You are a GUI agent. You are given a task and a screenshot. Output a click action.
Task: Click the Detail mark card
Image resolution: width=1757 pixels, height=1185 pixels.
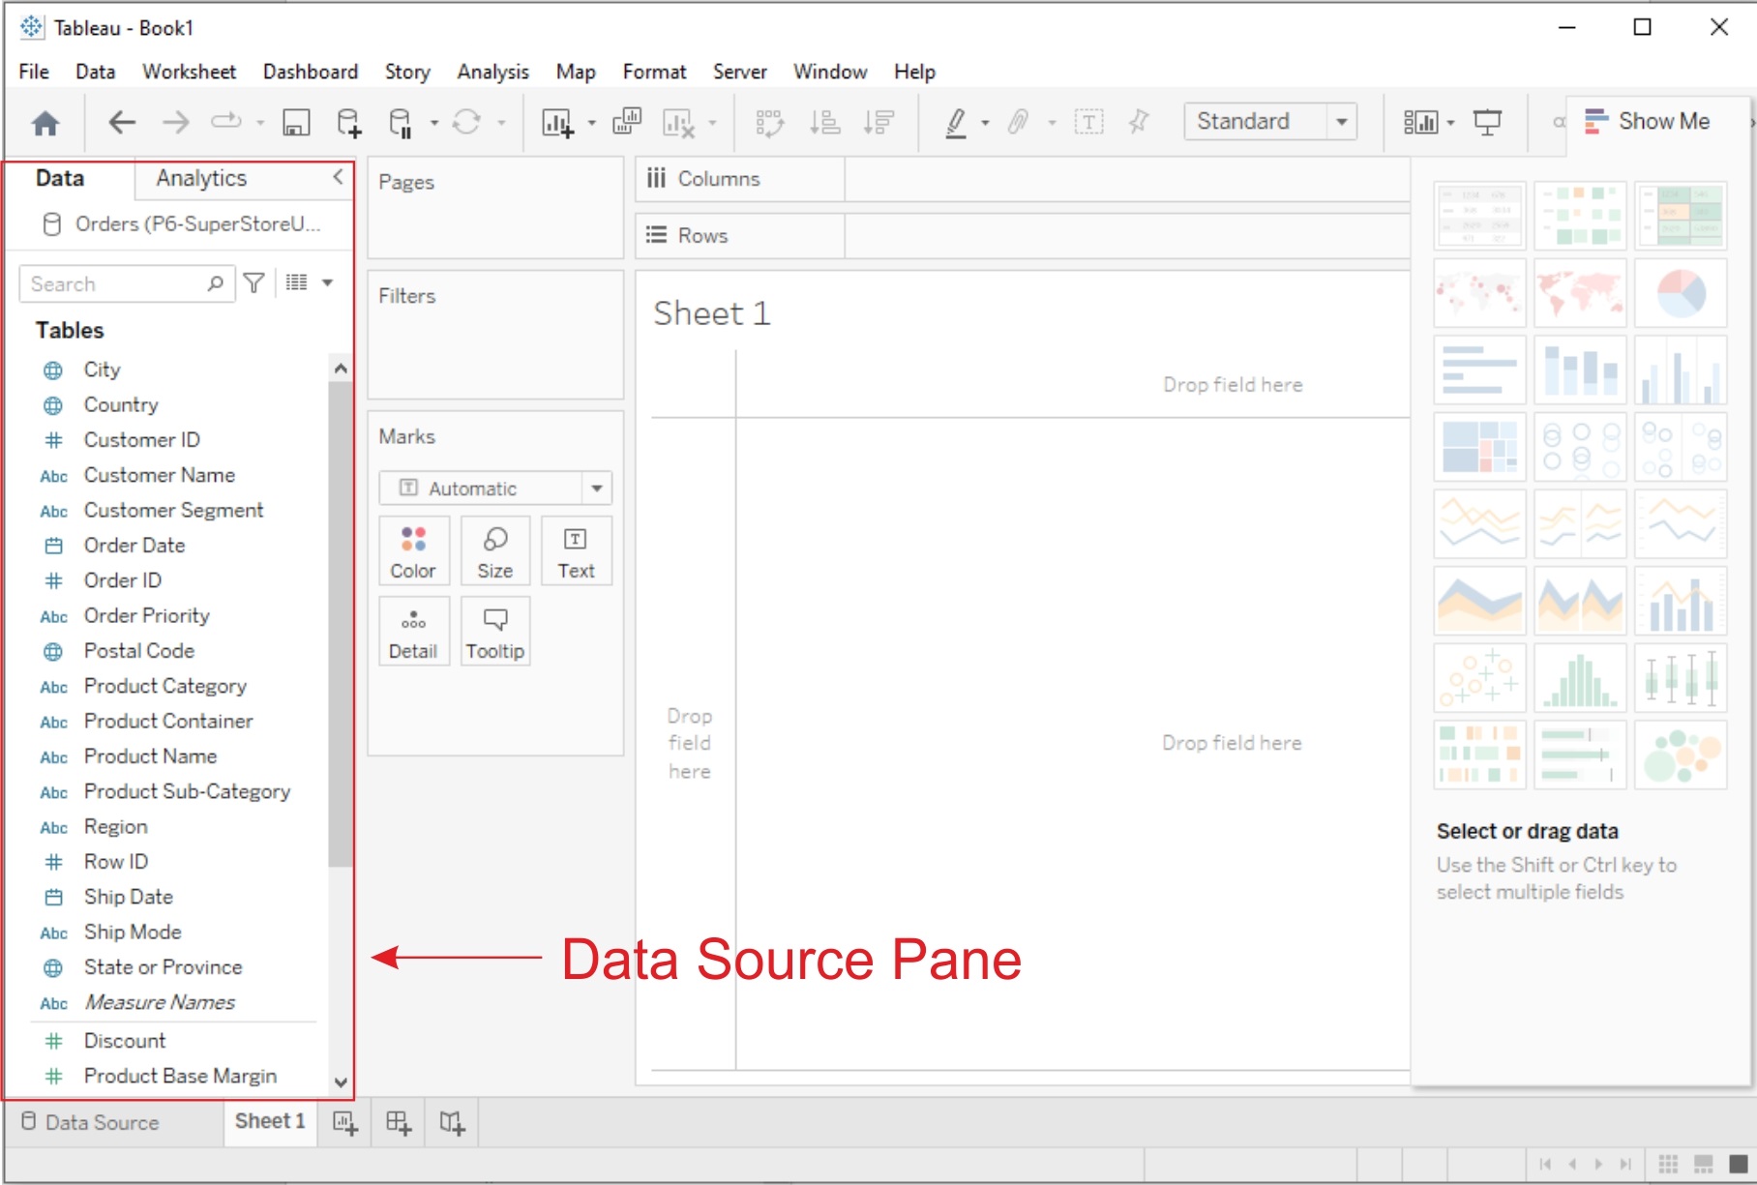(413, 632)
